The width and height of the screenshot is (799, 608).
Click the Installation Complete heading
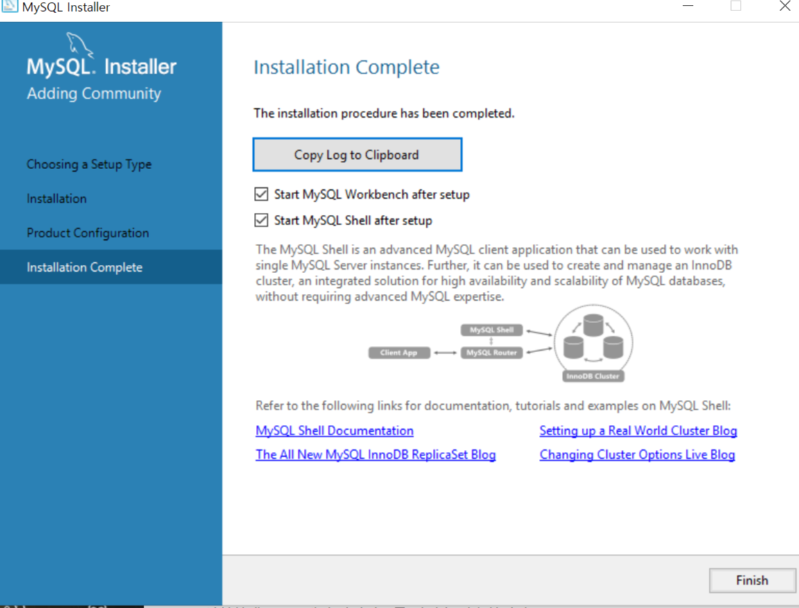pyautogui.click(x=347, y=67)
